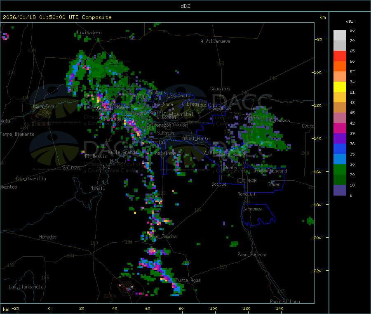Image resolution: width=371 pixels, height=314 pixels.
Task: Click the dBZ heading above the color scale
Action: click(x=350, y=21)
